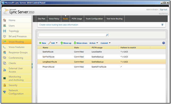Click the Security padlock icon
171x104 pixels.
(x=5, y=85)
